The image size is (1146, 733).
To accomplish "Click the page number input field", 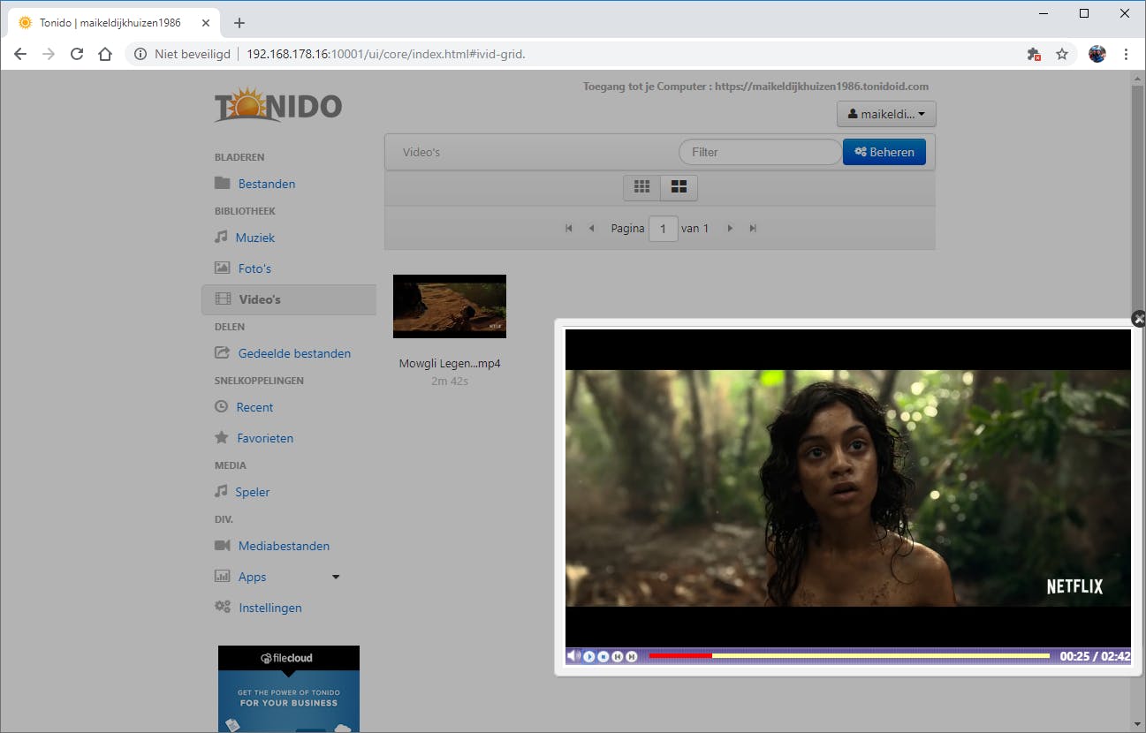I will [663, 229].
